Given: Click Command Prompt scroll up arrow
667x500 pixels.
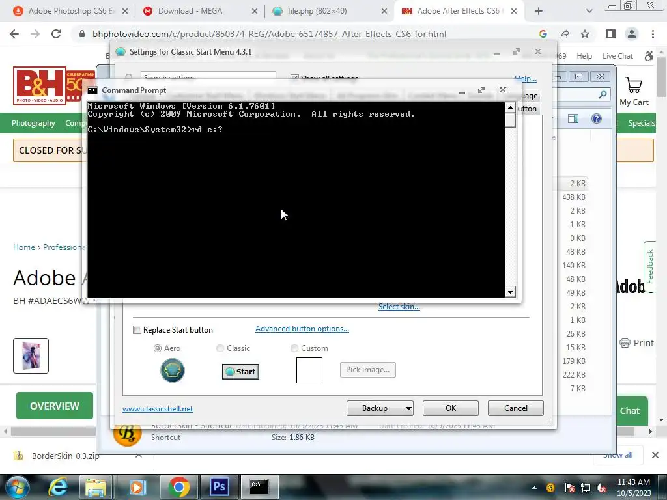Looking at the screenshot, I should pyautogui.click(x=510, y=107).
